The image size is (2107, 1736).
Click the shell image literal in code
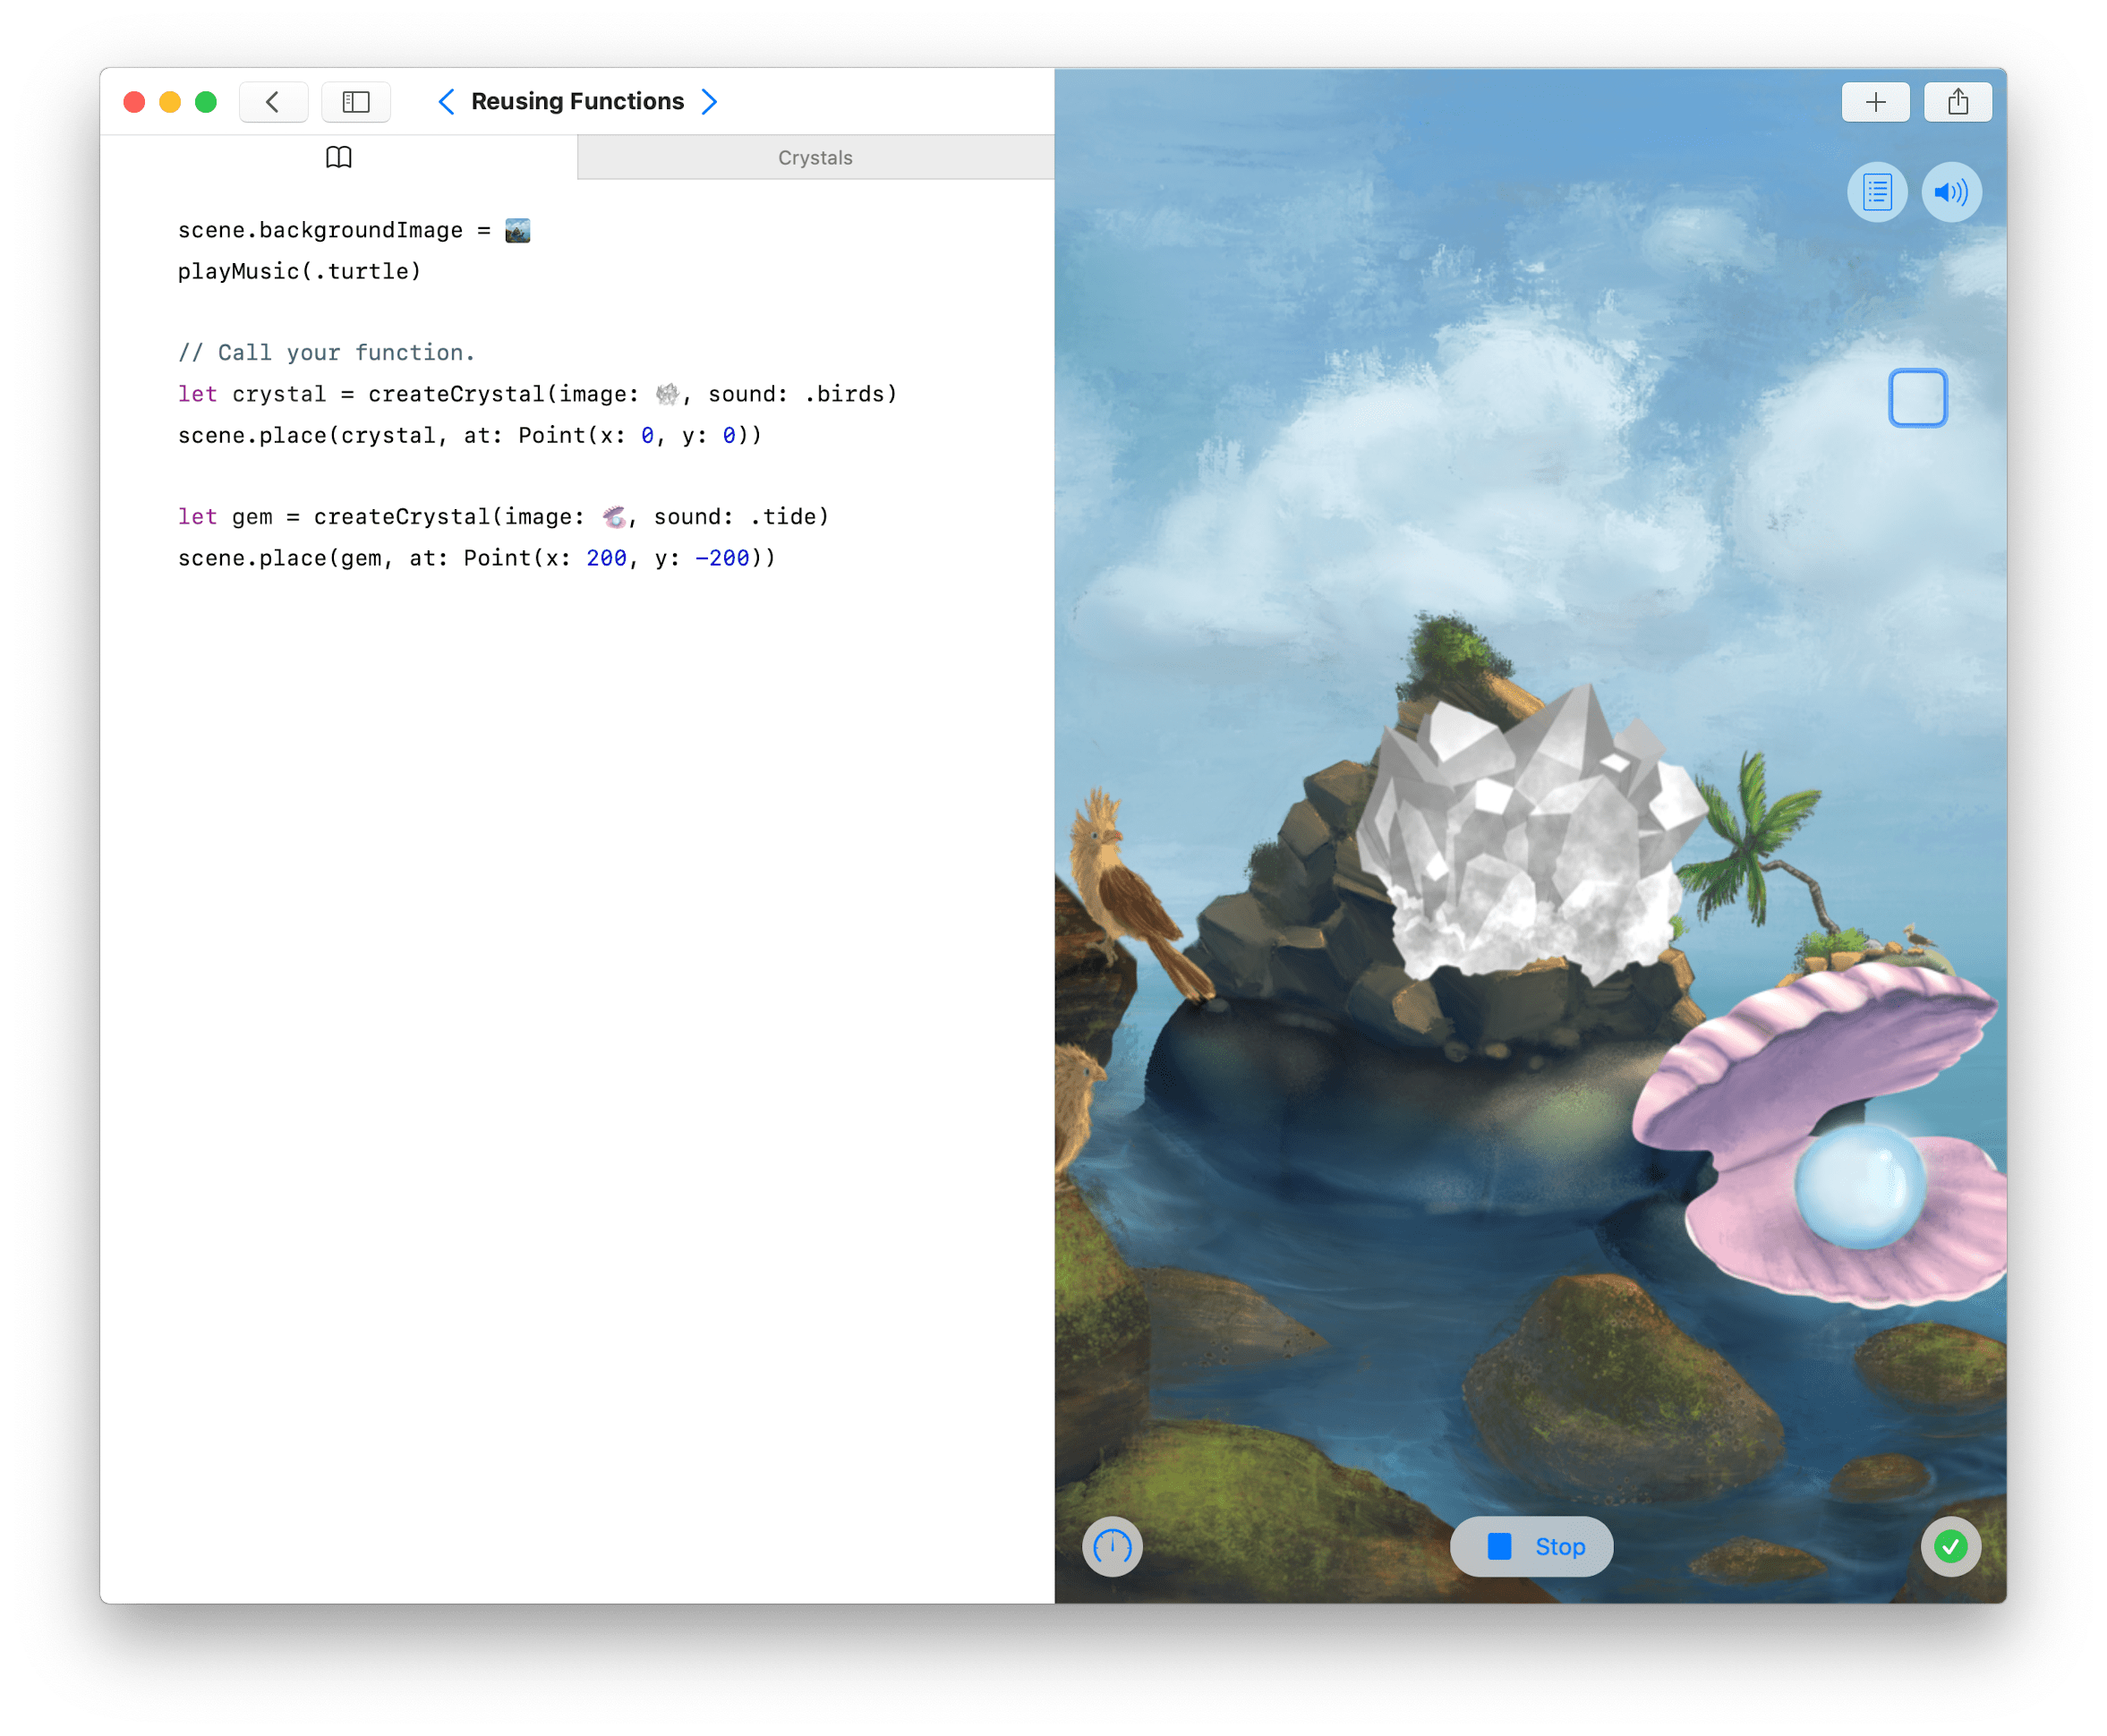point(613,517)
